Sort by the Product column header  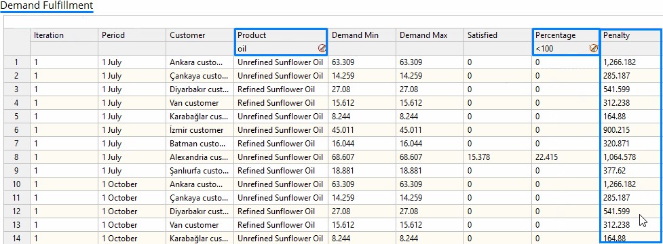coord(281,35)
